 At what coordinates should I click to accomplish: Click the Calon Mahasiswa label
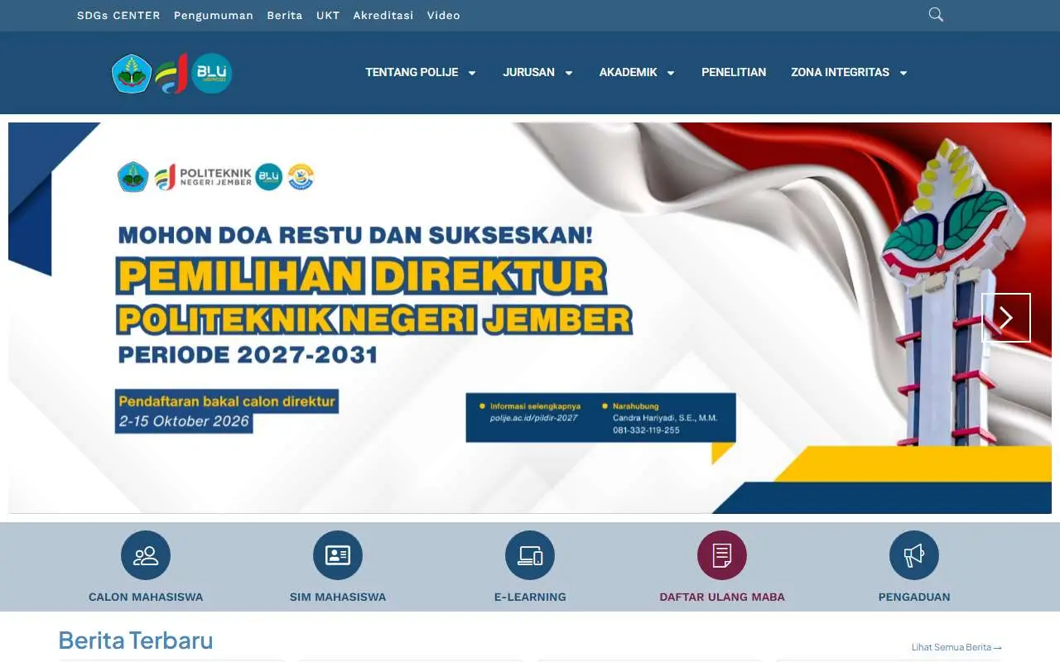click(146, 597)
